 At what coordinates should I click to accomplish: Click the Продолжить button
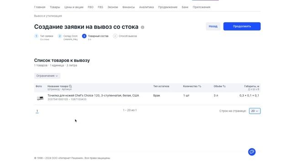click(x=242, y=26)
